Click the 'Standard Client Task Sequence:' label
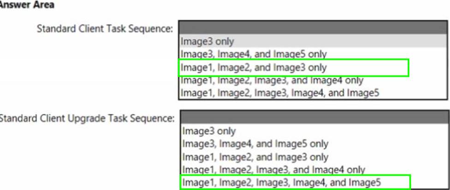This screenshot has height=190, width=450. click(x=105, y=29)
